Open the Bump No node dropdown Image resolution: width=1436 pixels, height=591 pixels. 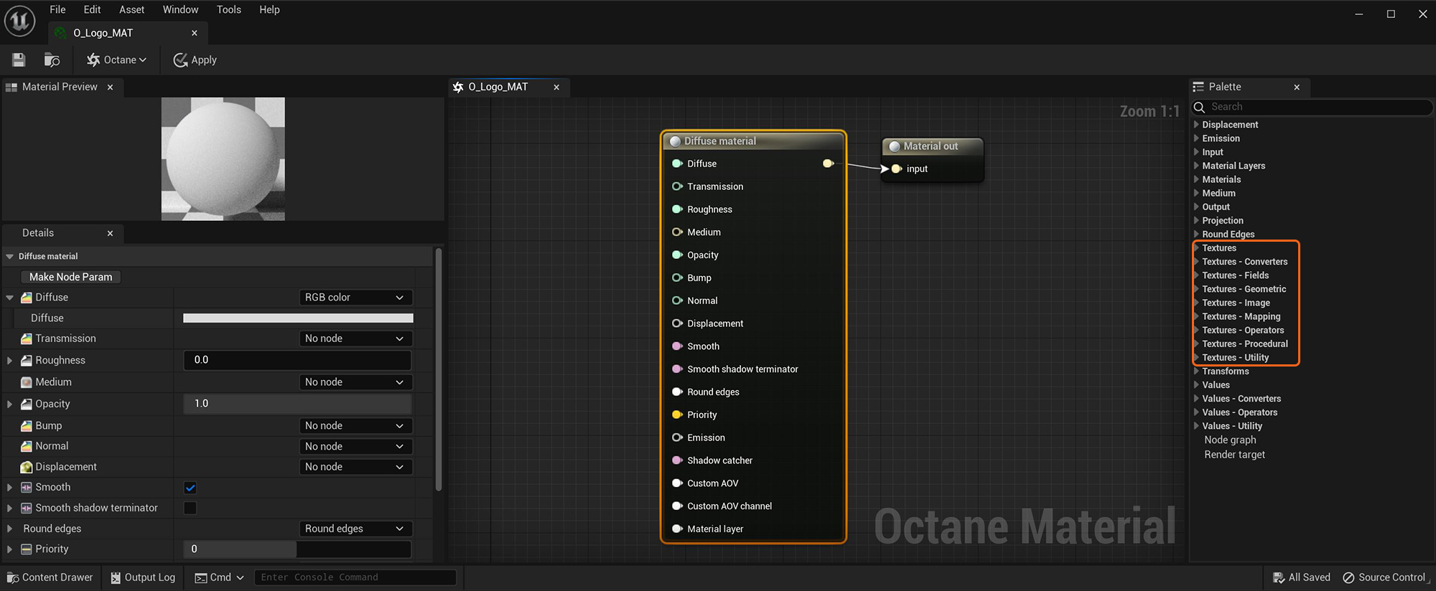[x=355, y=426]
